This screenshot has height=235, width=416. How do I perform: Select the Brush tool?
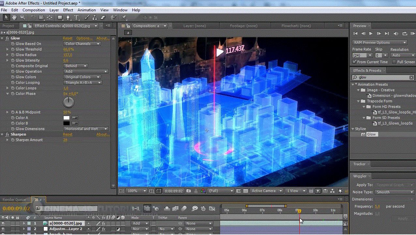point(87,17)
